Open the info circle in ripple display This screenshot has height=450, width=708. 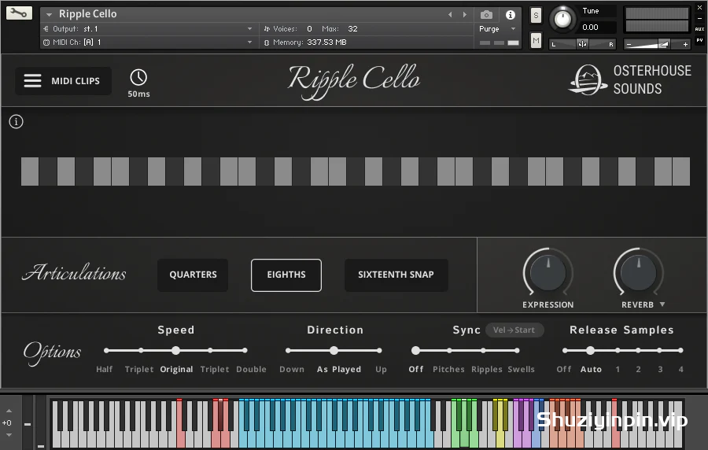tap(17, 121)
